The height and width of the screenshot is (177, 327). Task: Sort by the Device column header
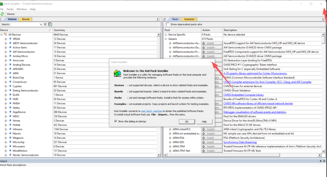[x=26, y=30]
